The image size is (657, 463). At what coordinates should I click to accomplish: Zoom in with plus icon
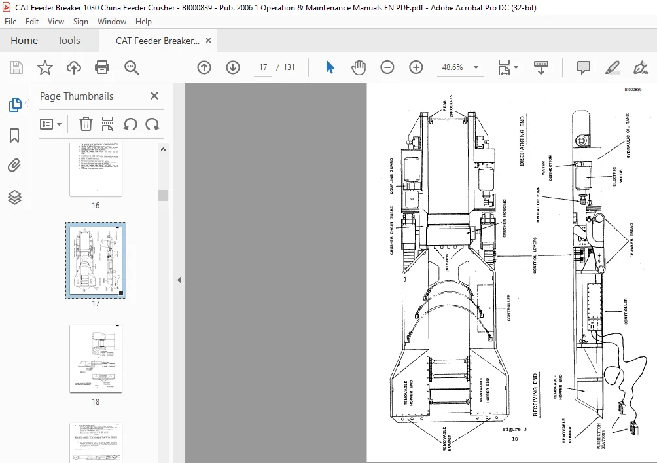pos(416,67)
